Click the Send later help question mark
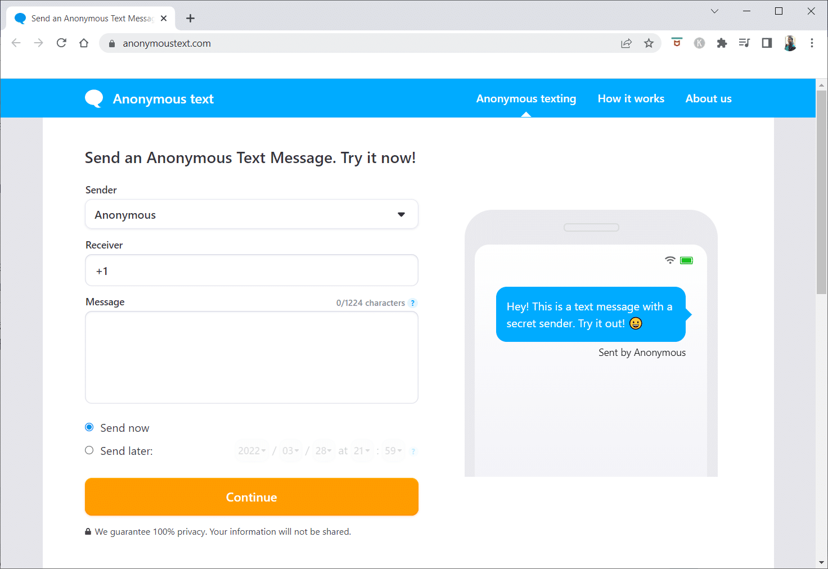Viewport: 828px width, 569px height. 413,451
